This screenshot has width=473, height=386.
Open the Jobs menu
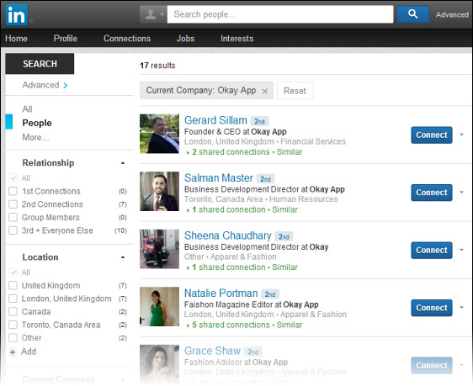click(x=185, y=39)
